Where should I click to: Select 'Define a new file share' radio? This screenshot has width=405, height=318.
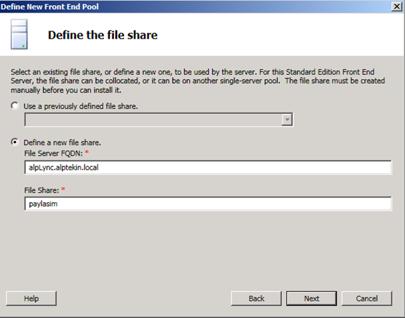[15, 142]
